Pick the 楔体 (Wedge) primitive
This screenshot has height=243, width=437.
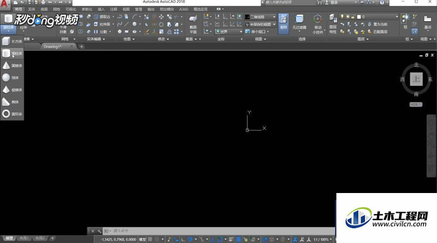[x=12, y=102]
